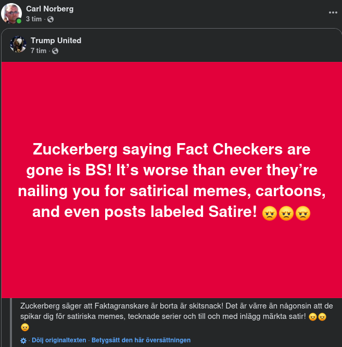Click the audience globe icon beside '7 tim'
The width and height of the screenshot is (342, 347).
tap(55, 51)
